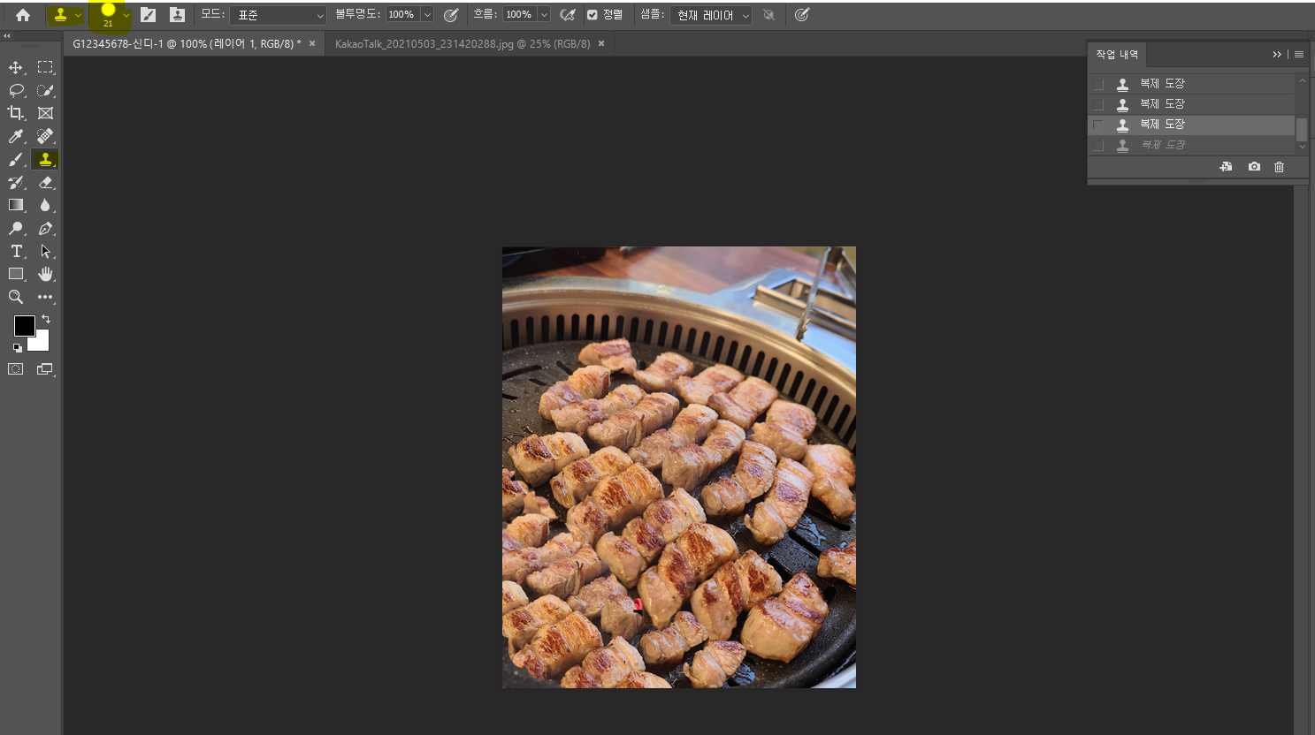Open the Brush Settings panel icon
The image size is (1315, 735).
149,15
